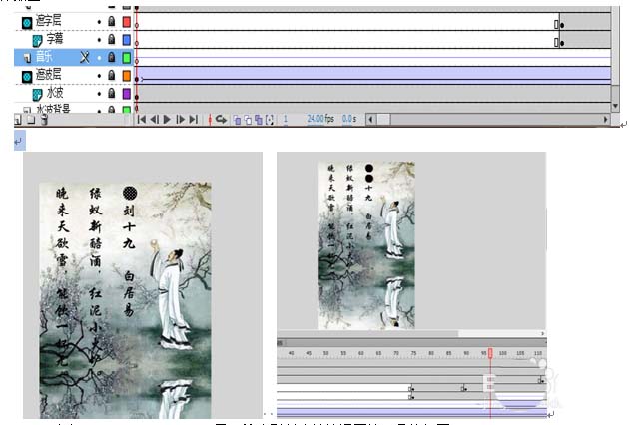This screenshot has height=425, width=629.
Task: Open modify onion markers options
Action: 270,120
